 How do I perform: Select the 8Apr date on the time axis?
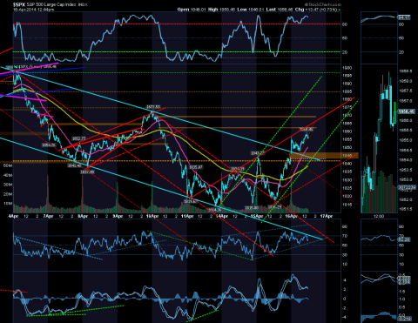coord(83,216)
